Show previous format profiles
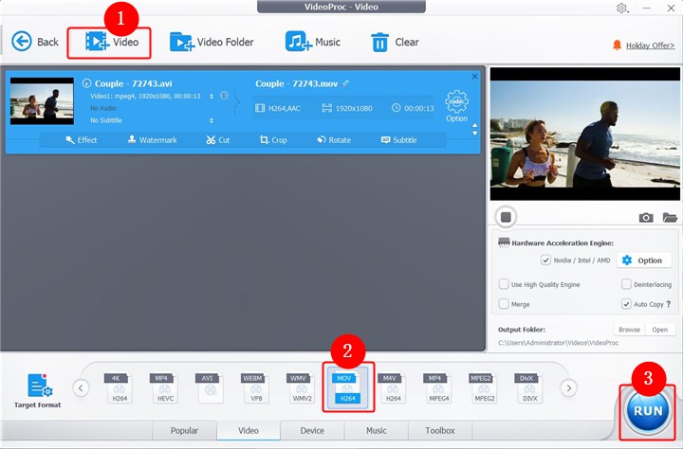The image size is (683, 449). click(x=81, y=387)
